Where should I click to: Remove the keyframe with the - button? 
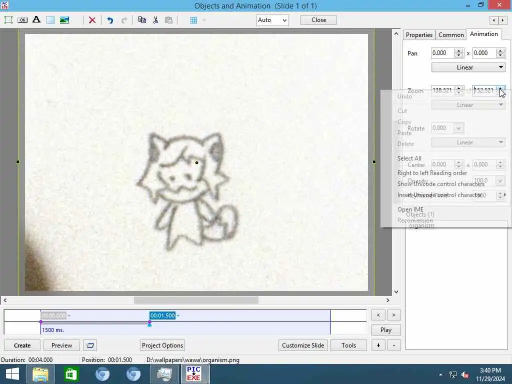click(394, 345)
